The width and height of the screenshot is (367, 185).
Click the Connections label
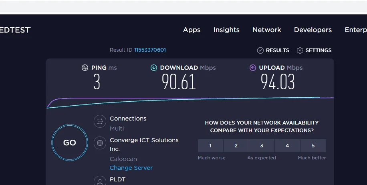(x=128, y=119)
